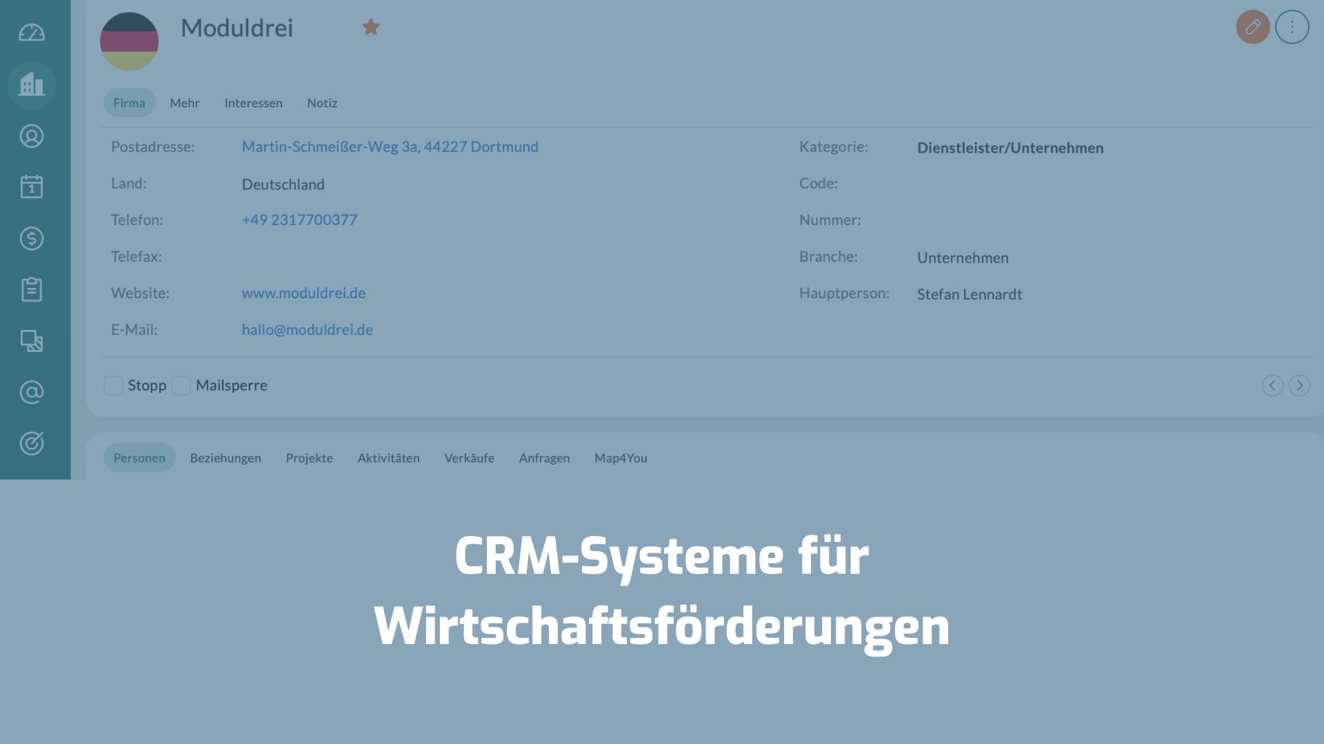Switch to the Aktivitäten tab
Viewport: 1324px width, 744px height.
(x=388, y=457)
